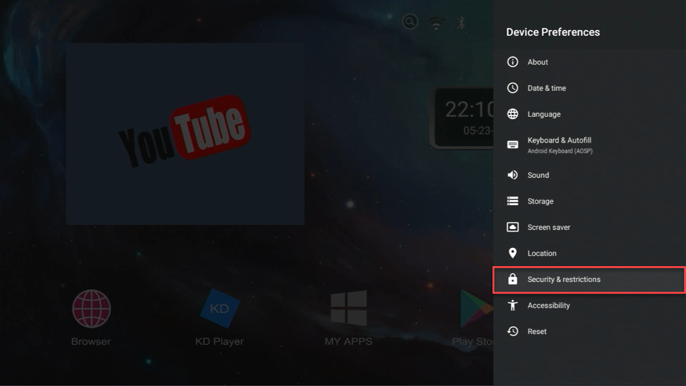Open Language settings
686x386 pixels.
[x=589, y=114]
